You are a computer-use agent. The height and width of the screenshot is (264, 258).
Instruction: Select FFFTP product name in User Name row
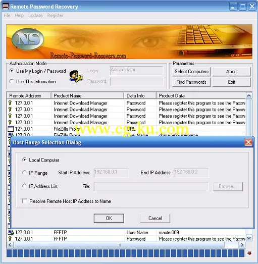click(60, 232)
